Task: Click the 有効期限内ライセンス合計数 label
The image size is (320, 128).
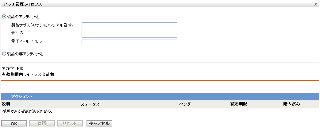Action: click(28, 74)
